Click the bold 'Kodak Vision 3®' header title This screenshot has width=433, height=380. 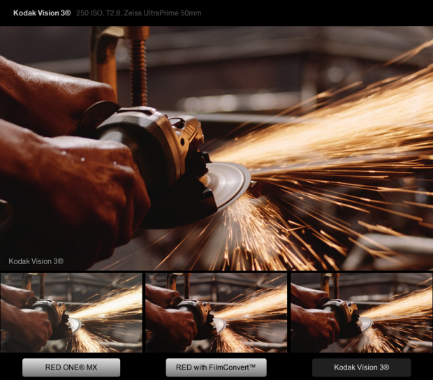42,13
